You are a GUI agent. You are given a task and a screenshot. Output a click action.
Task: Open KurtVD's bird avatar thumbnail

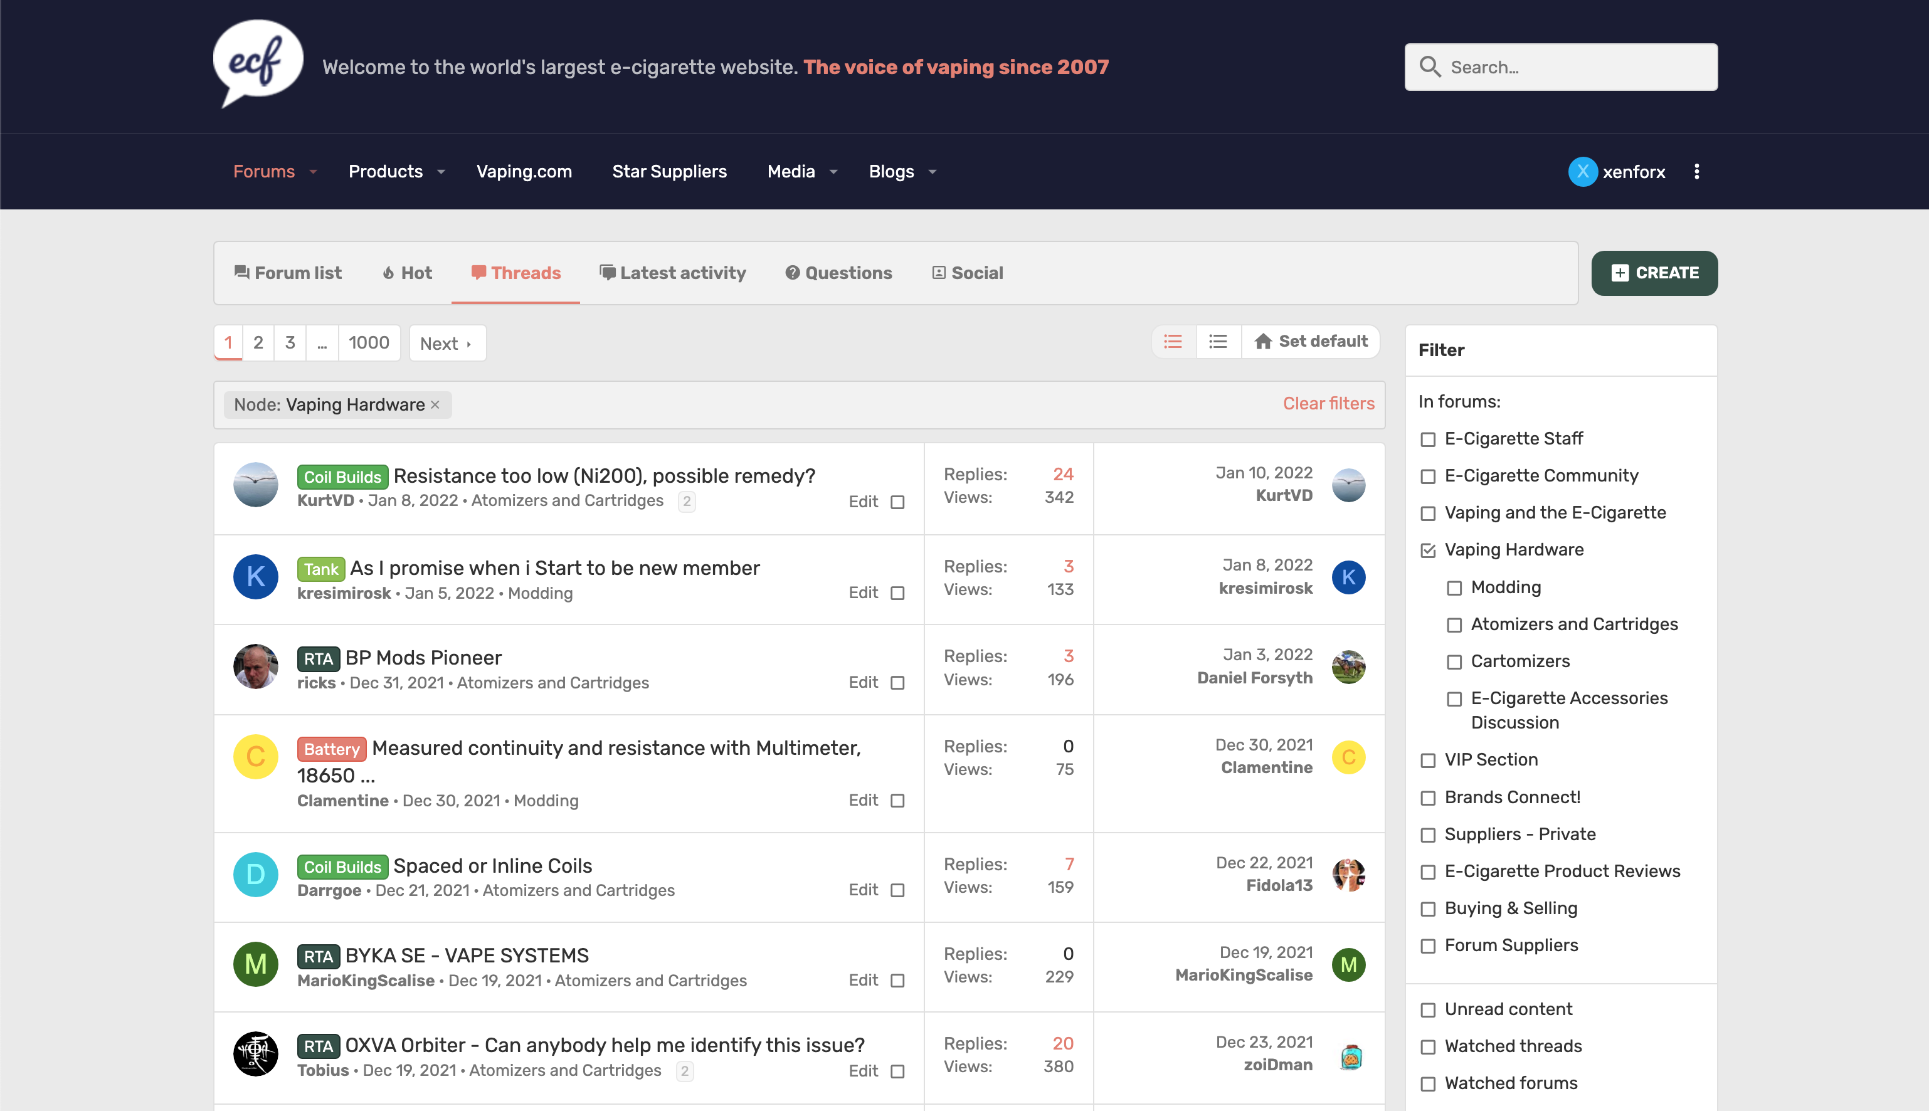pyautogui.click(x=256, y=485)
